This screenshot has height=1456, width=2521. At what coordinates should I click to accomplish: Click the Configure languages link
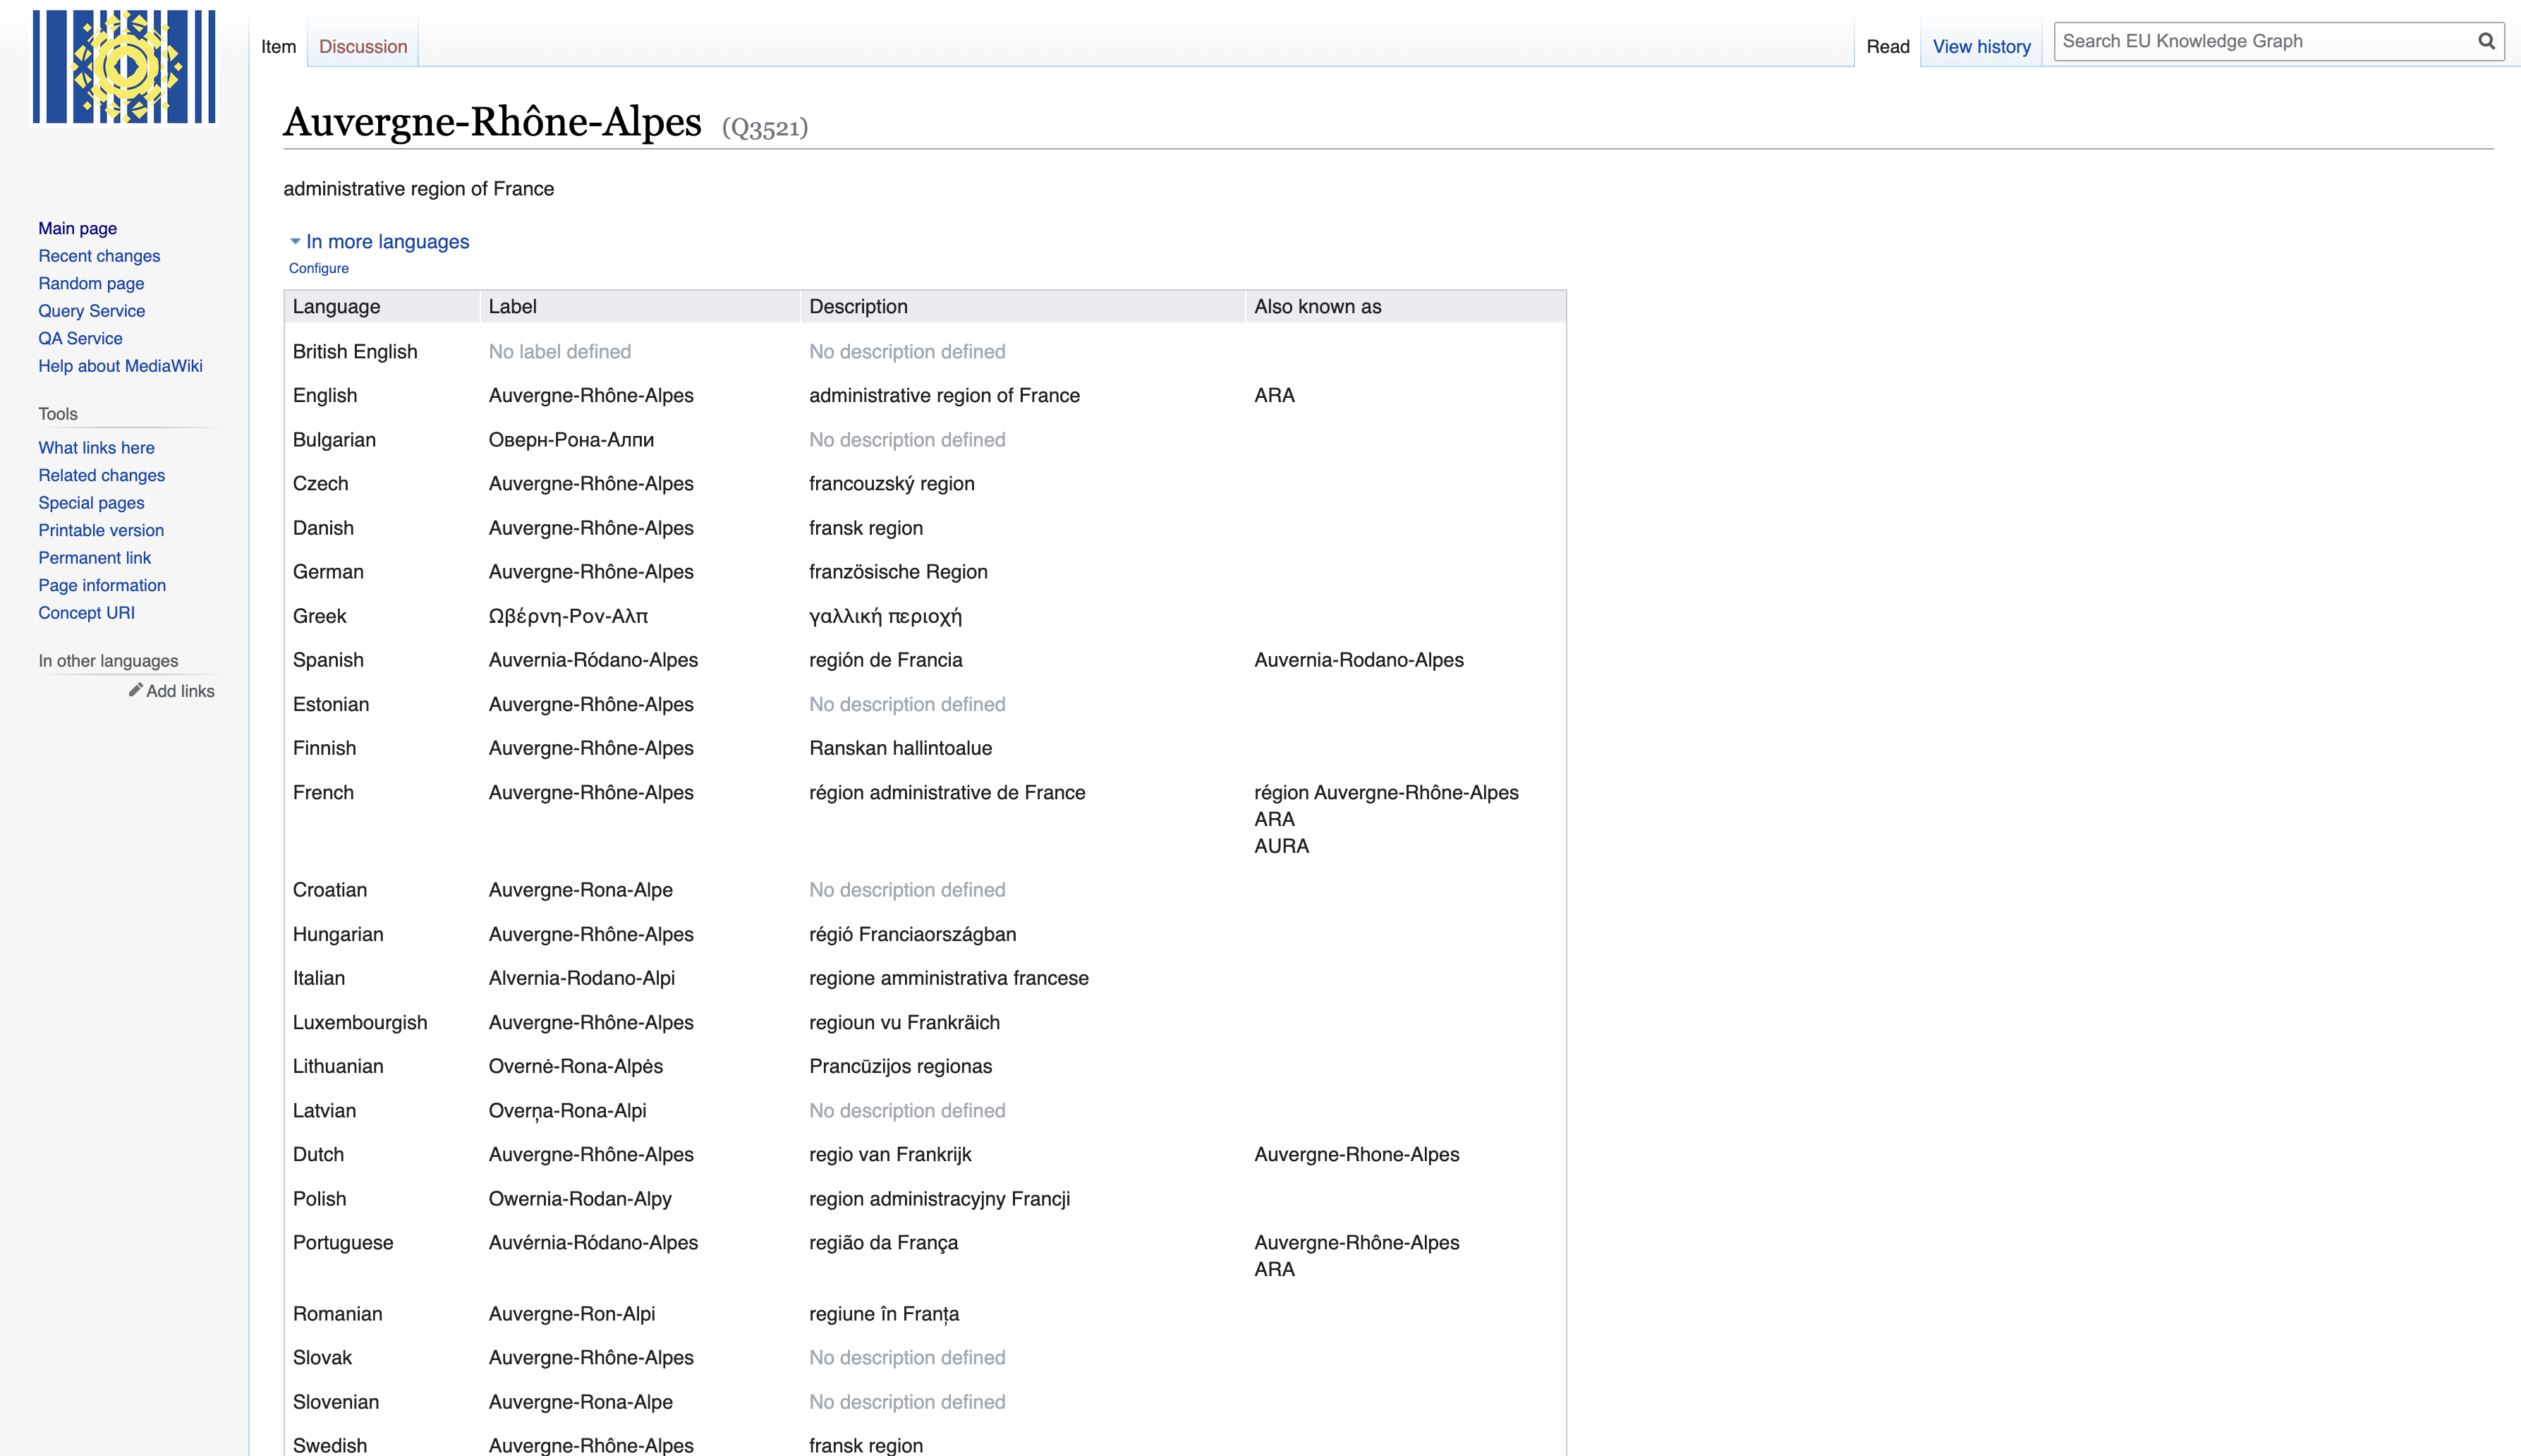click(x=319, y=268)
